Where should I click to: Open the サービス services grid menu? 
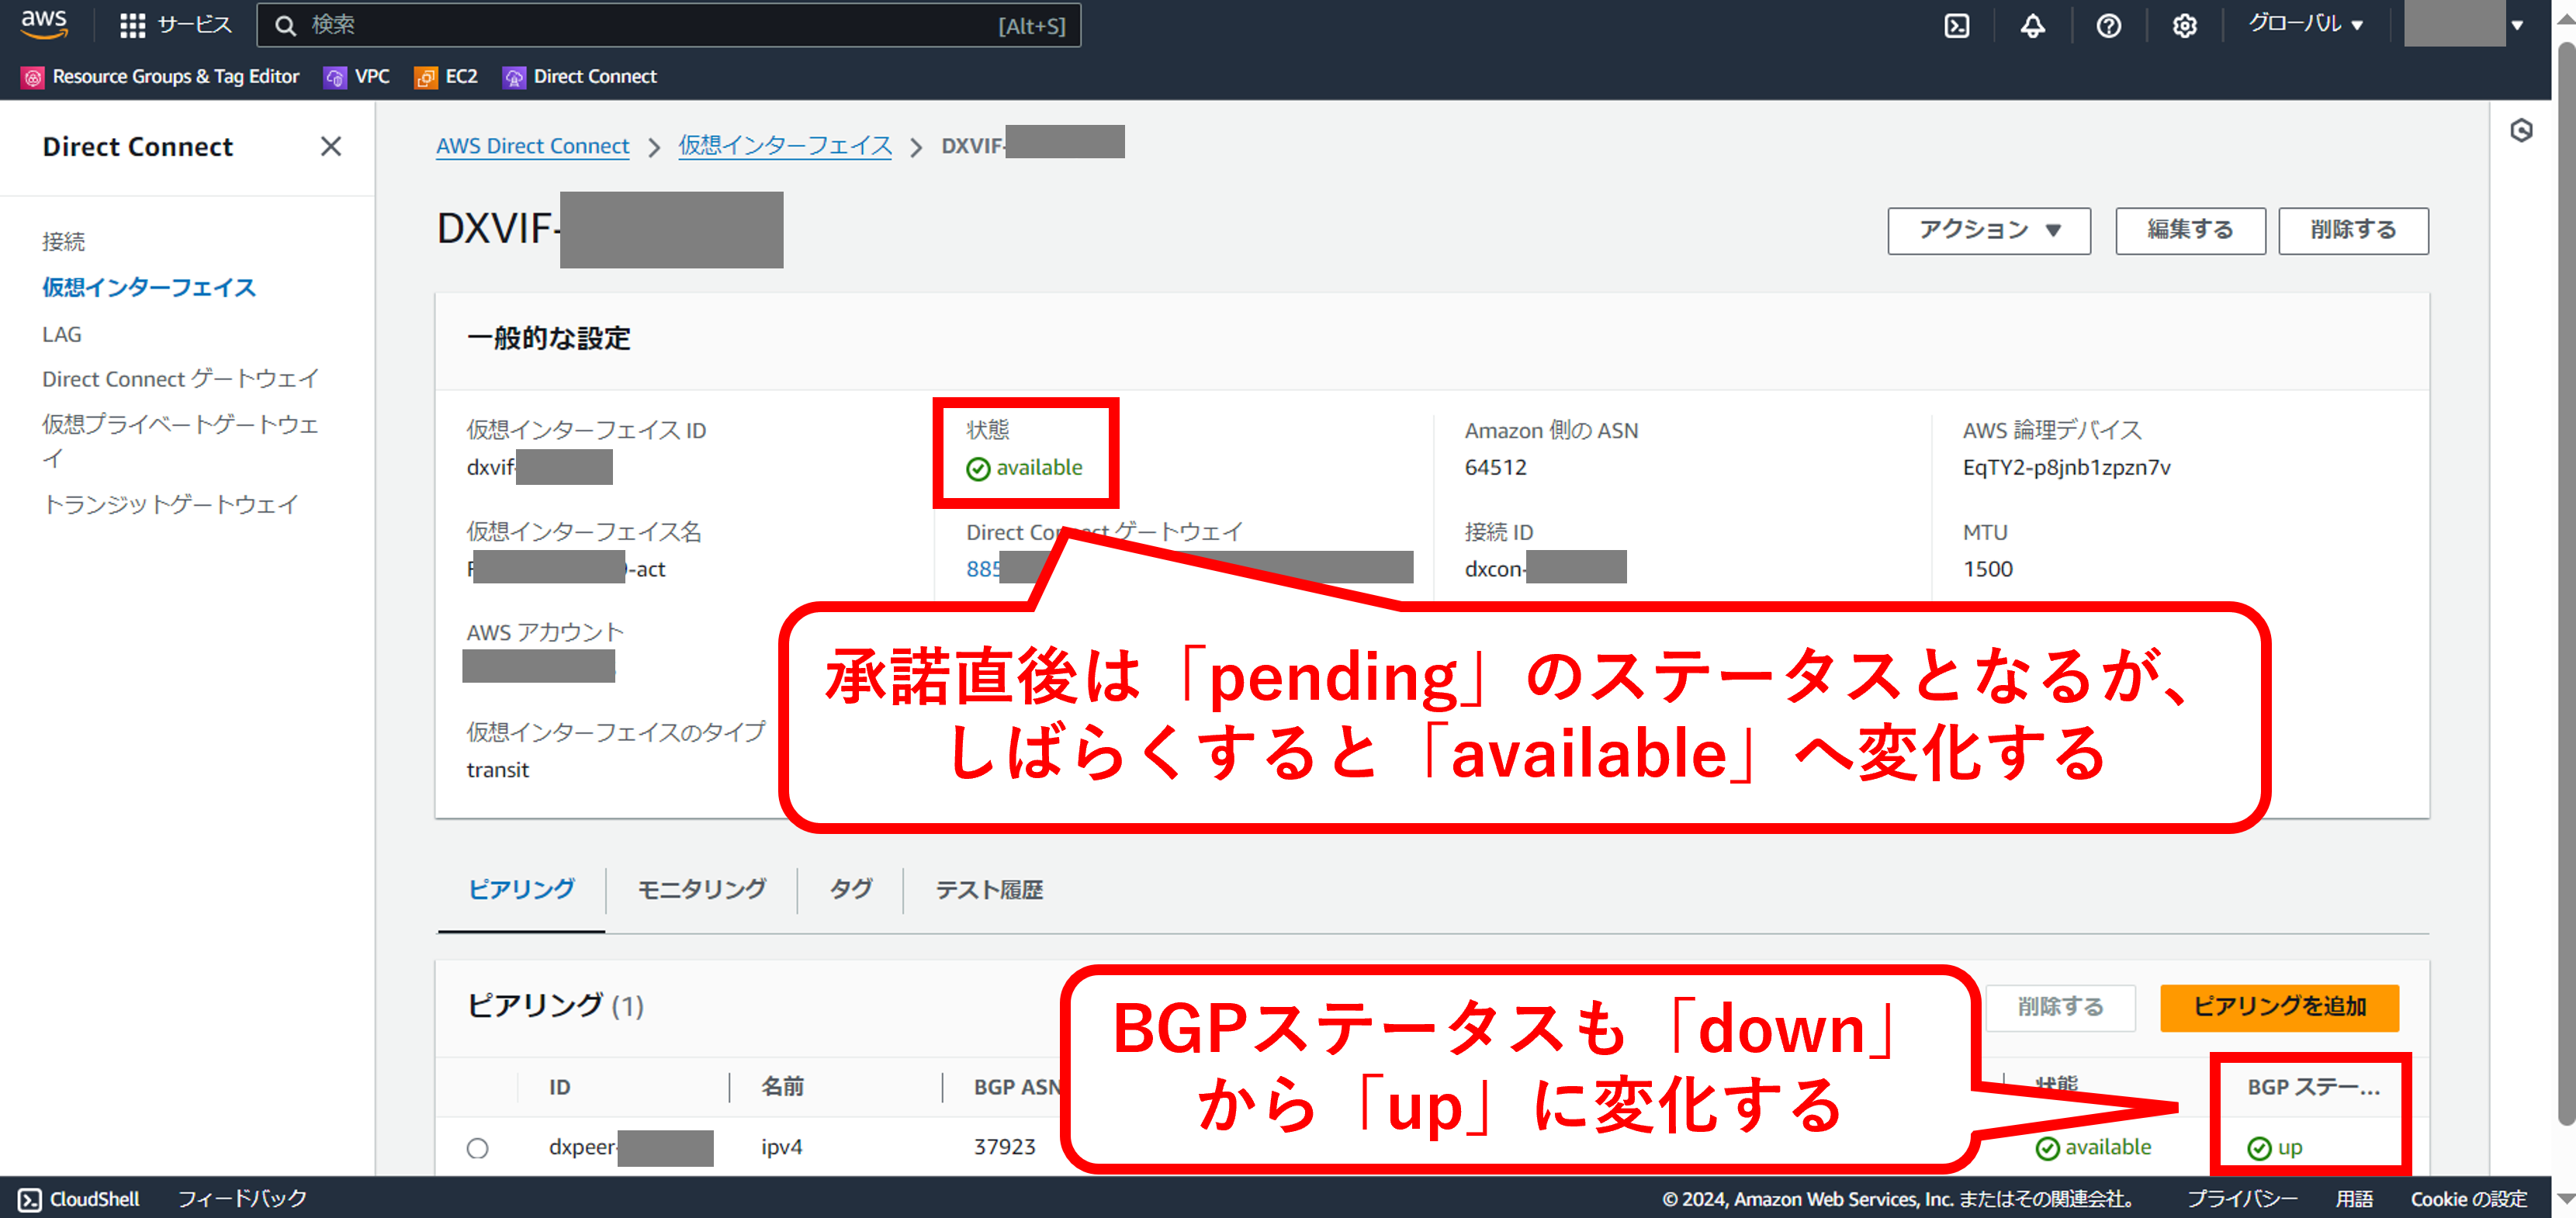[175, 25]
